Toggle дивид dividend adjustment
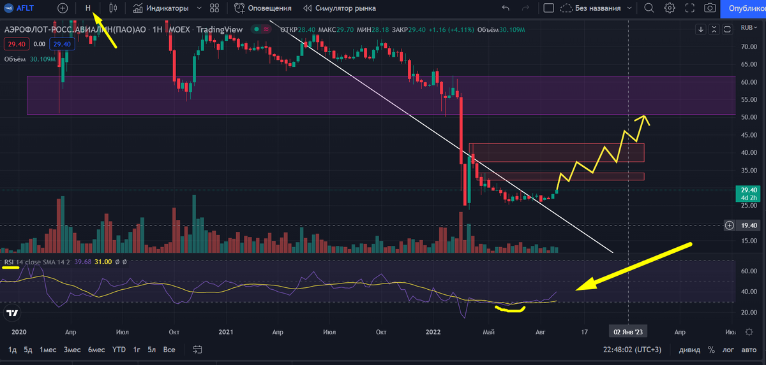 [688, 349]
